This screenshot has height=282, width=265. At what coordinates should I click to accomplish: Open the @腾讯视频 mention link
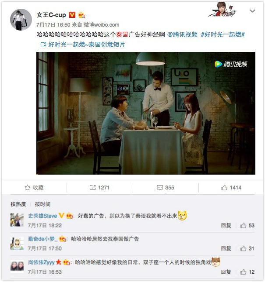click(182, 34)
